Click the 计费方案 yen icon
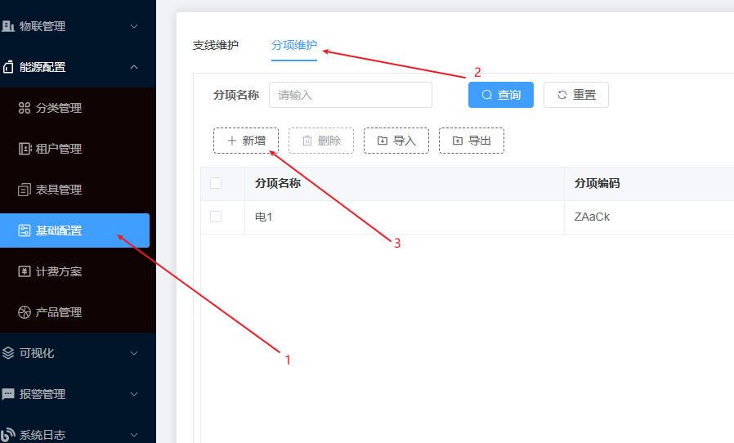Image resolution: width=734 pixels, height=443 pixels. click(25, 271)
